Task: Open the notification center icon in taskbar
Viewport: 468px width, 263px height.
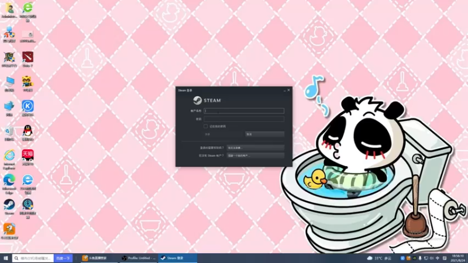Action: pos(445,258)
